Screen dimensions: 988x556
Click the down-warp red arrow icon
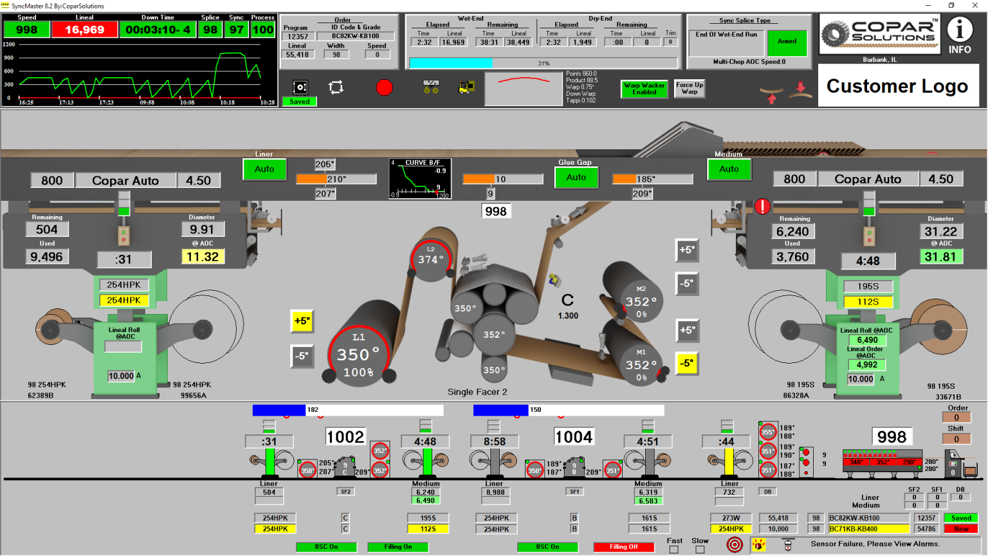coord(800,89)
